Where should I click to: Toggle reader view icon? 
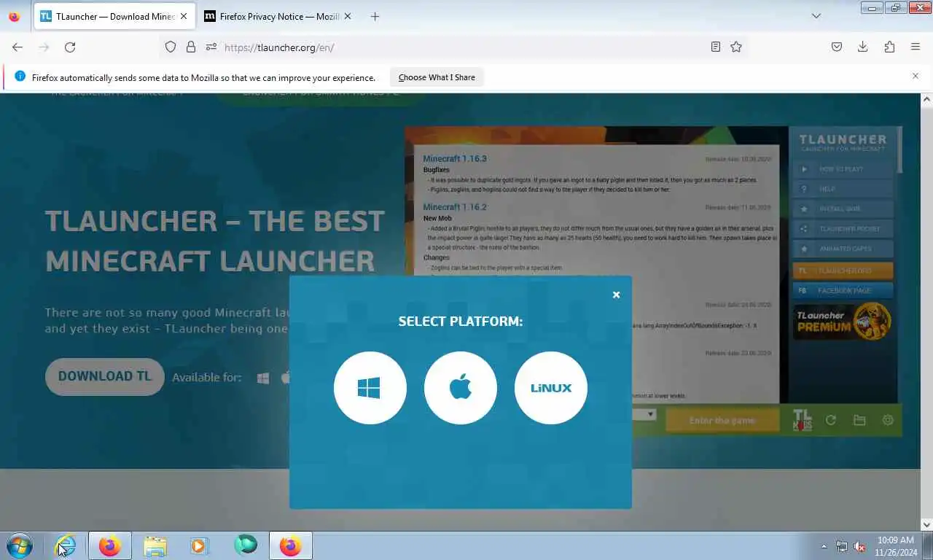tap(716, 47)
